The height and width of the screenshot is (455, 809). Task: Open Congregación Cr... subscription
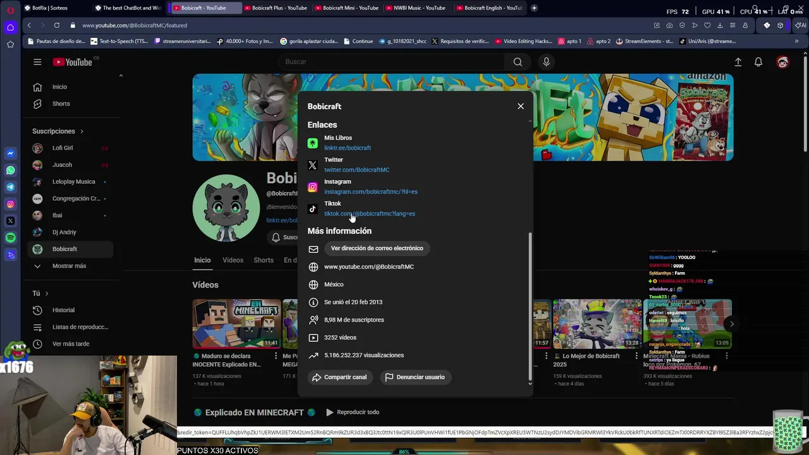tap(70, 198)
